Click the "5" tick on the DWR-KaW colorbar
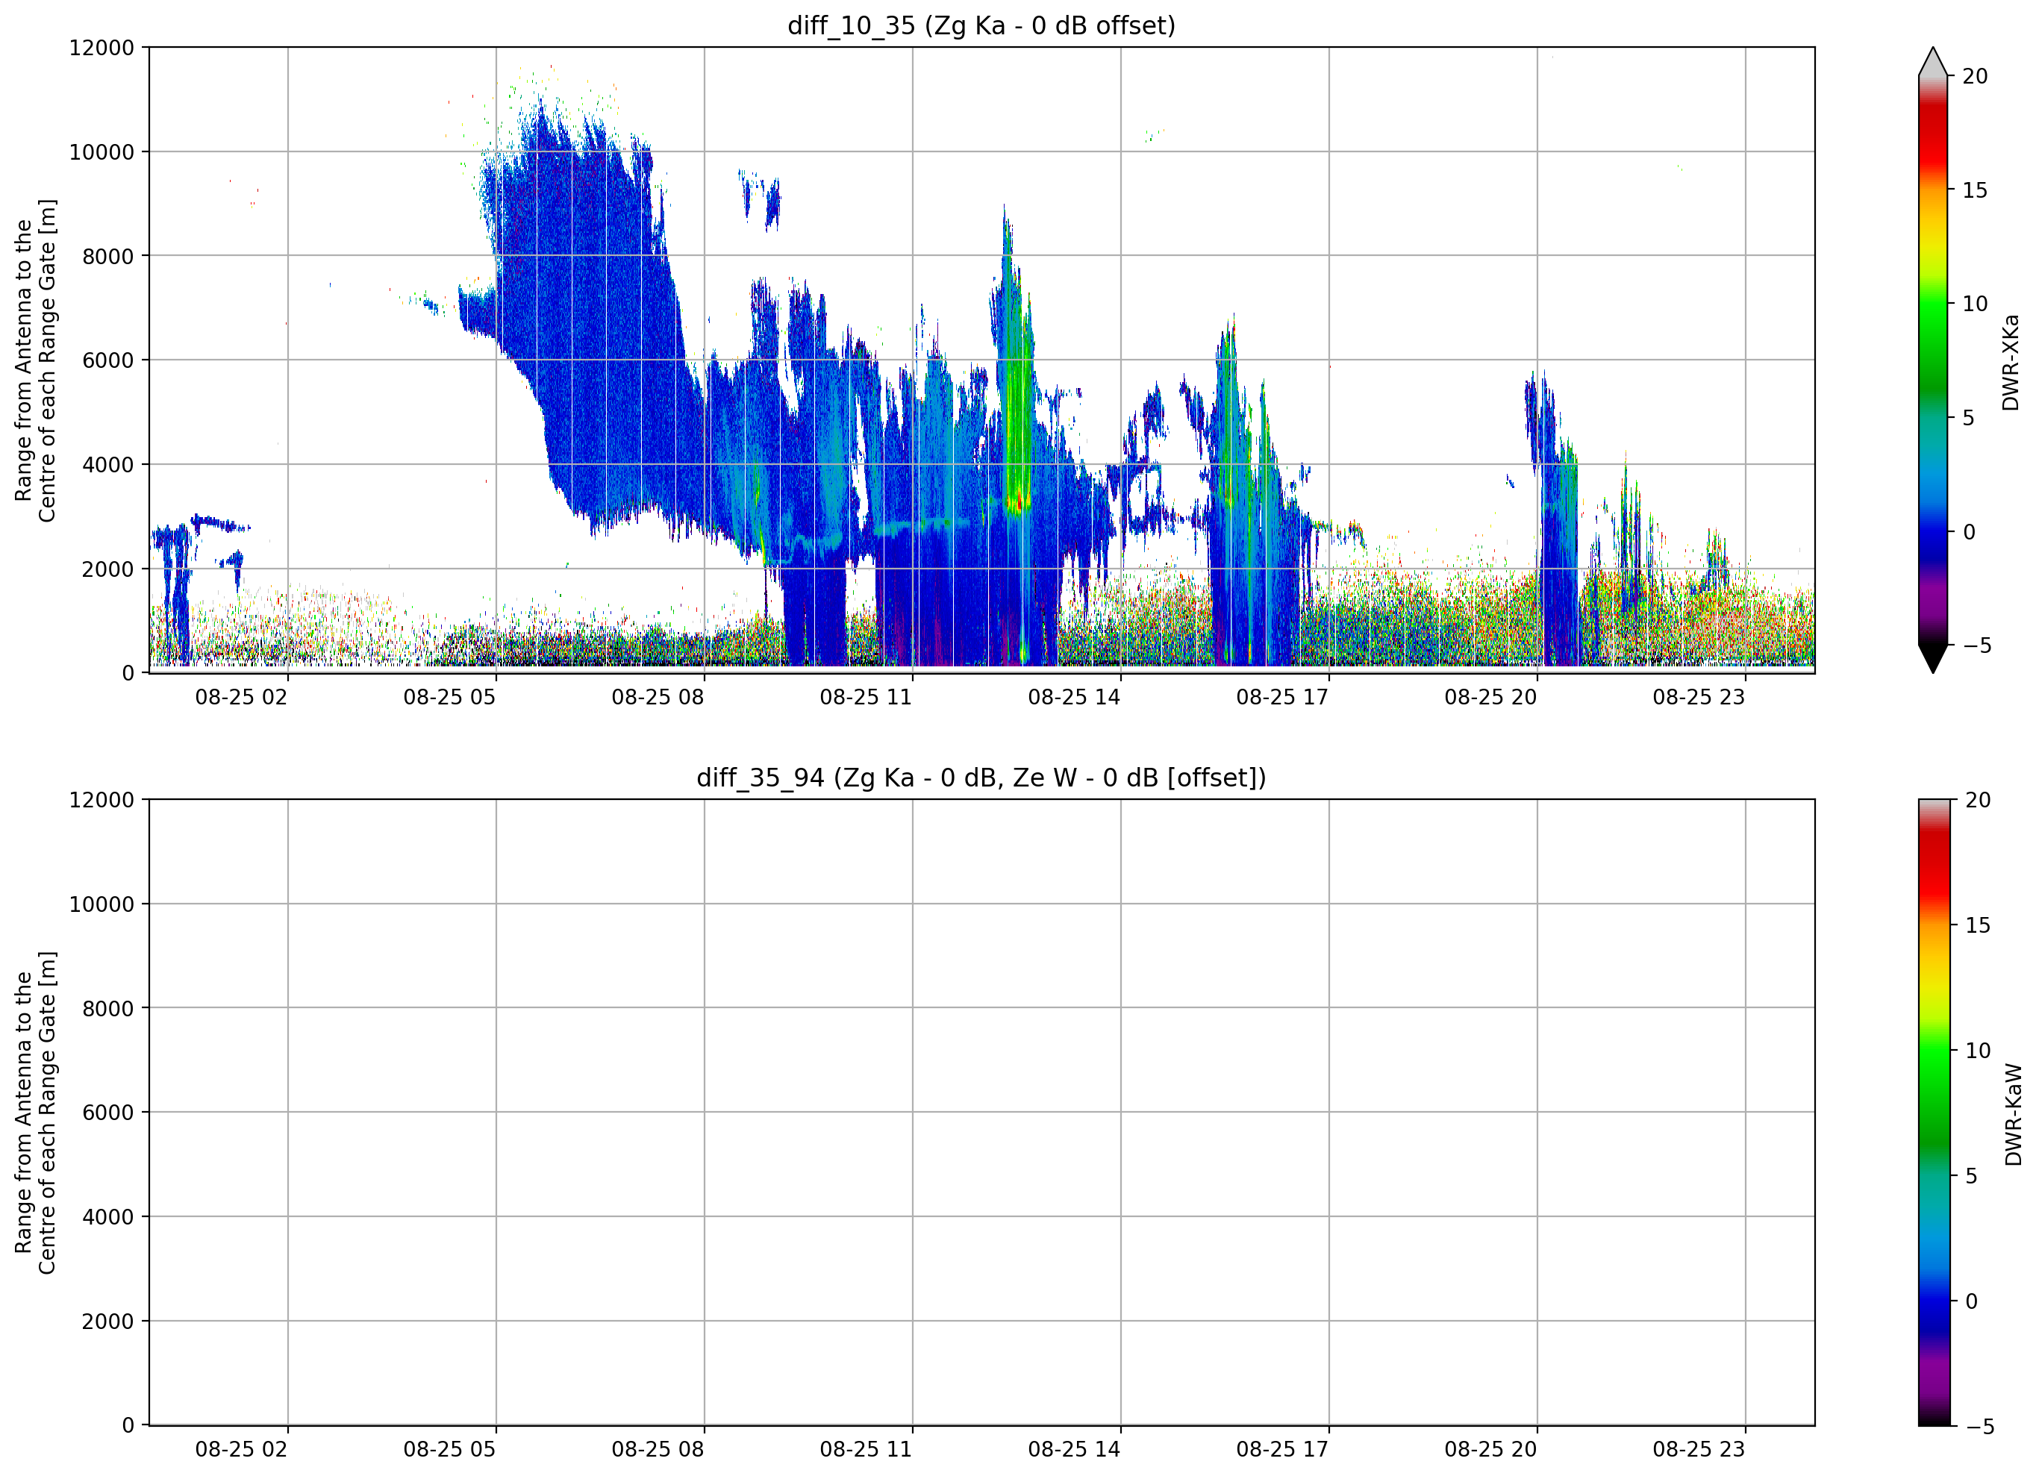 coord(1972,1176)
